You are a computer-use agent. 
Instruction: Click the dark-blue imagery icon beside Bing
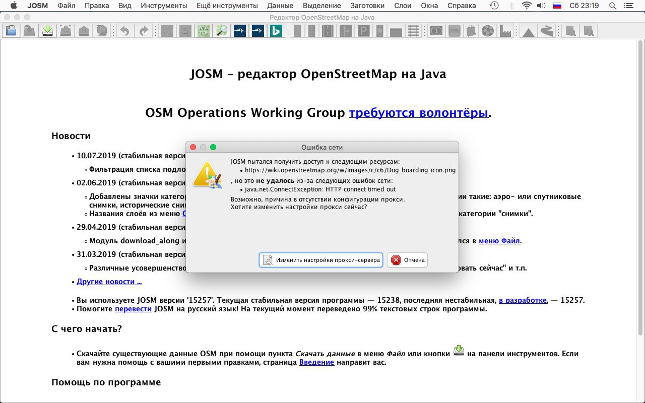tap(258, 31)
